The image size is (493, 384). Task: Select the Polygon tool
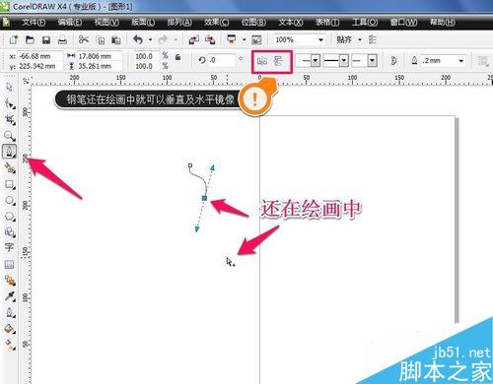10,217
